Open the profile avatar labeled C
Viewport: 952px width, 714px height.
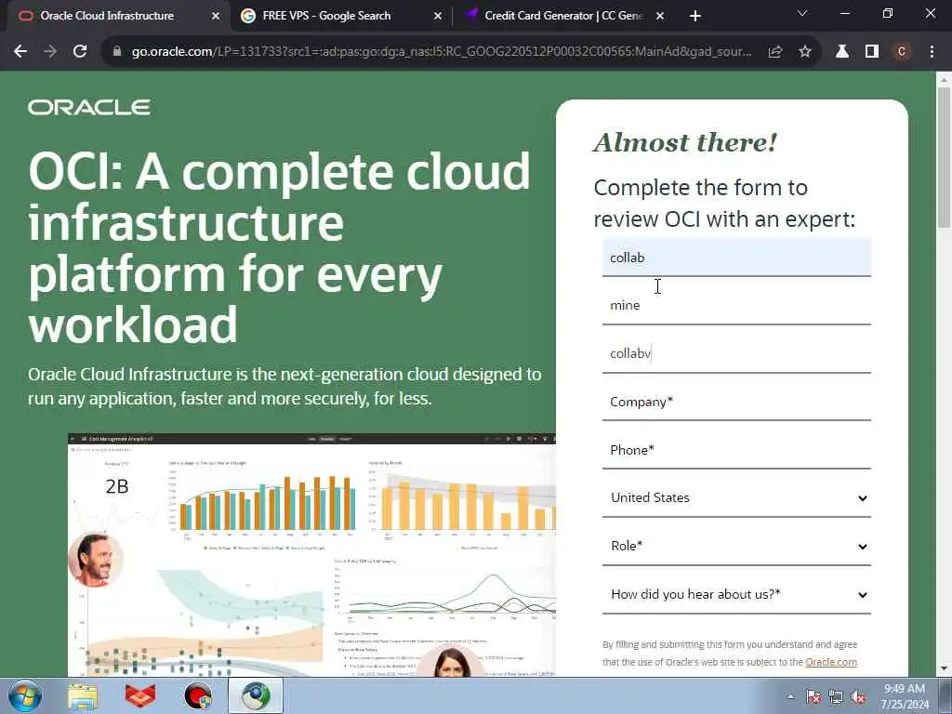point(902,52)
